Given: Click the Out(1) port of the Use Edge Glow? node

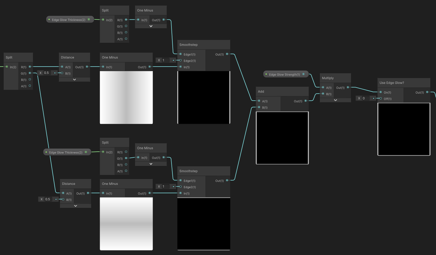Looking at the screenshot, I should click(427, 92).
